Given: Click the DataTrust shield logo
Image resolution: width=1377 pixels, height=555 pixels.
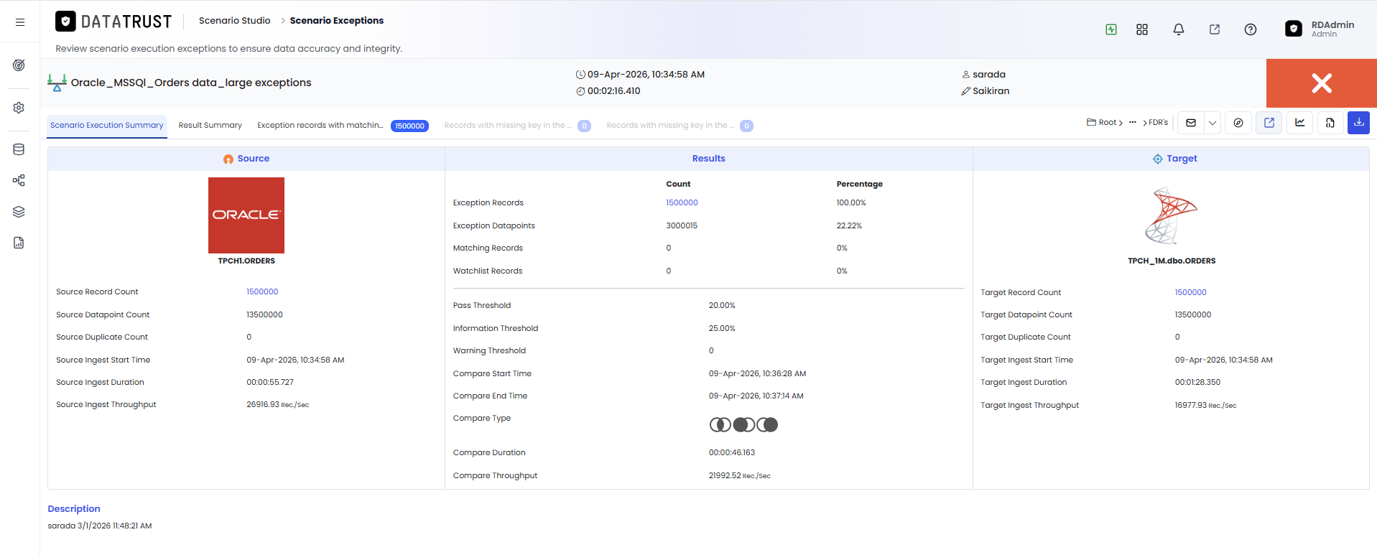Looking at the screenshot, I should pos(65,22).
